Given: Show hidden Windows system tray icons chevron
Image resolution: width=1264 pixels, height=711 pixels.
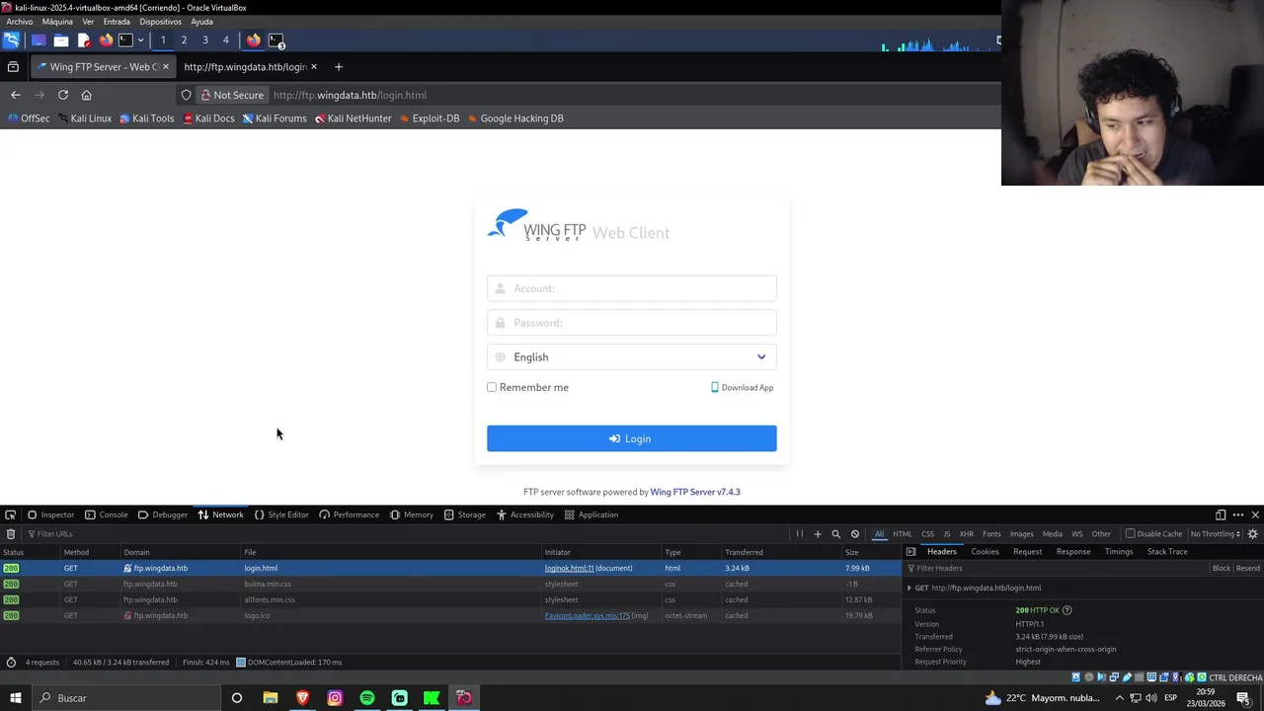Looking at the screenshot, I should tap(1119, 698).
